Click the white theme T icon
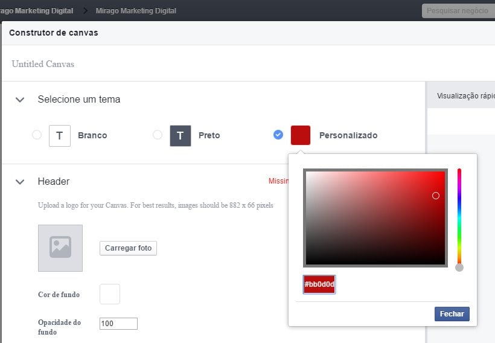The width and height of the screenshot is (495, 343). 59,135
